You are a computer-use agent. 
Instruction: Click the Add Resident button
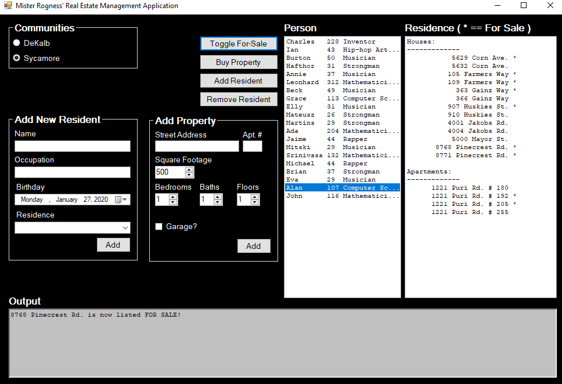coord(238,81)
